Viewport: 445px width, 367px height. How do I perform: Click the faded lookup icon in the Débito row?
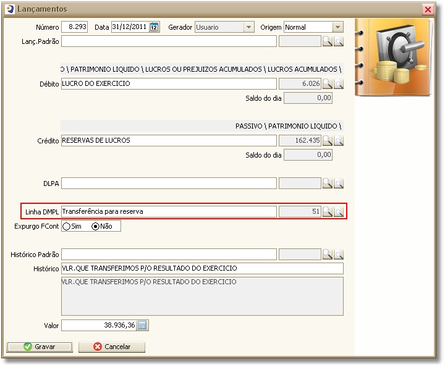click(338, 83)
